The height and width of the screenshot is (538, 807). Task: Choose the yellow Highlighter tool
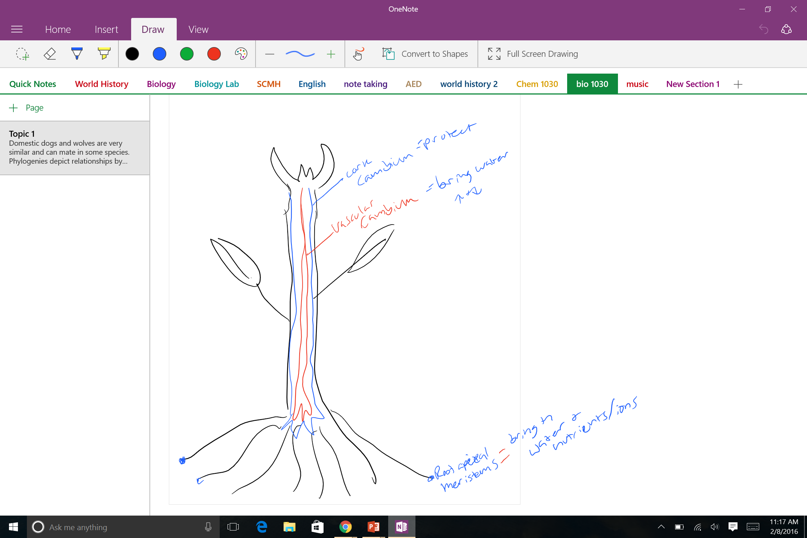tap(104, 54)
